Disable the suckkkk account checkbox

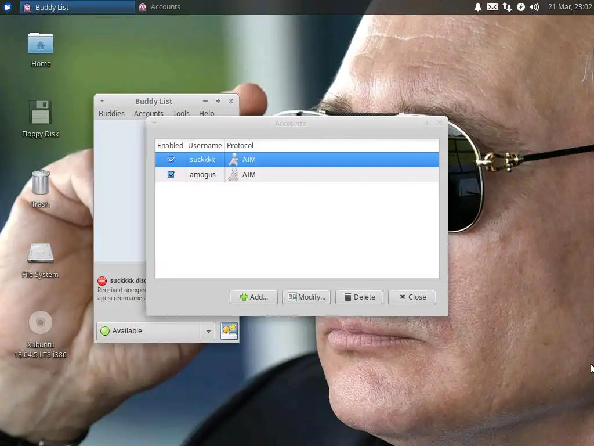click(x=171, y=159)
